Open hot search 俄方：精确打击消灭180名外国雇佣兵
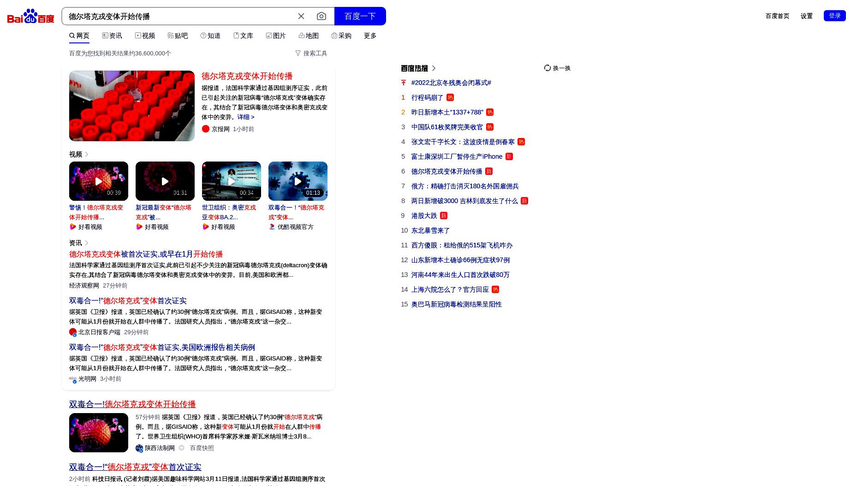Image resolution: width=857 pixels, height=486 pixels. (x=465, y=186)
